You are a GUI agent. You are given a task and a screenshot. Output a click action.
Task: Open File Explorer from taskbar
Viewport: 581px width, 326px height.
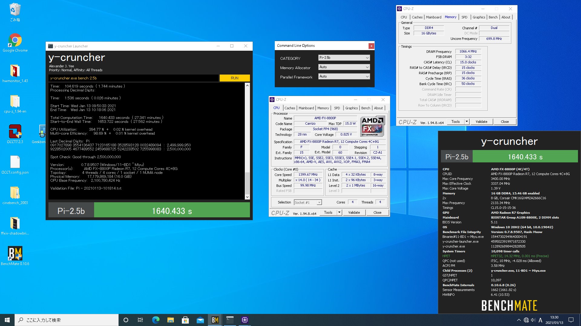[x=170, y=320]
